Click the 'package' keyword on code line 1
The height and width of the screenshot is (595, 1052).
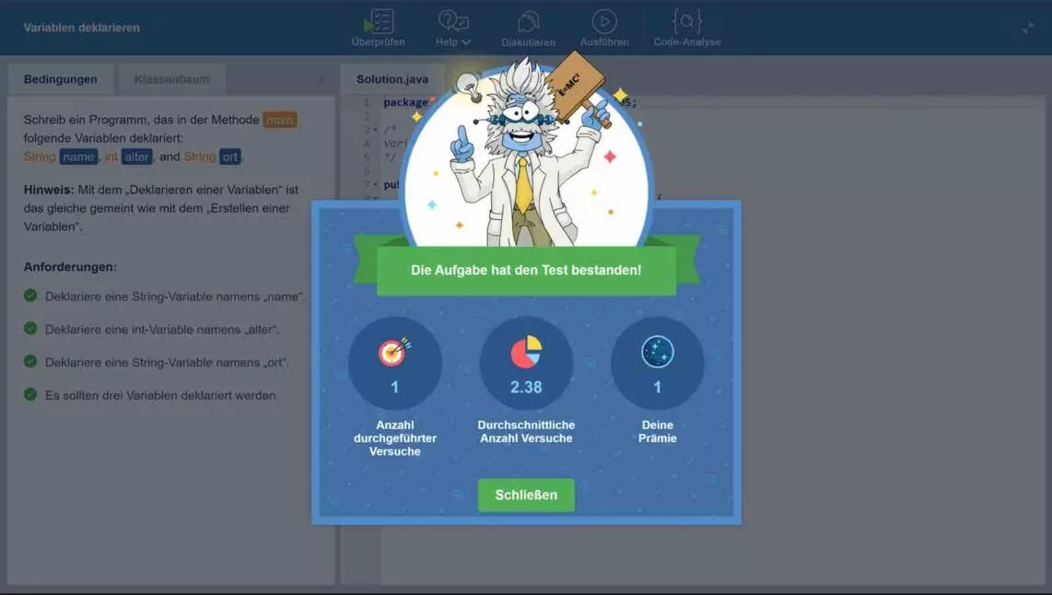coord(405,102)
